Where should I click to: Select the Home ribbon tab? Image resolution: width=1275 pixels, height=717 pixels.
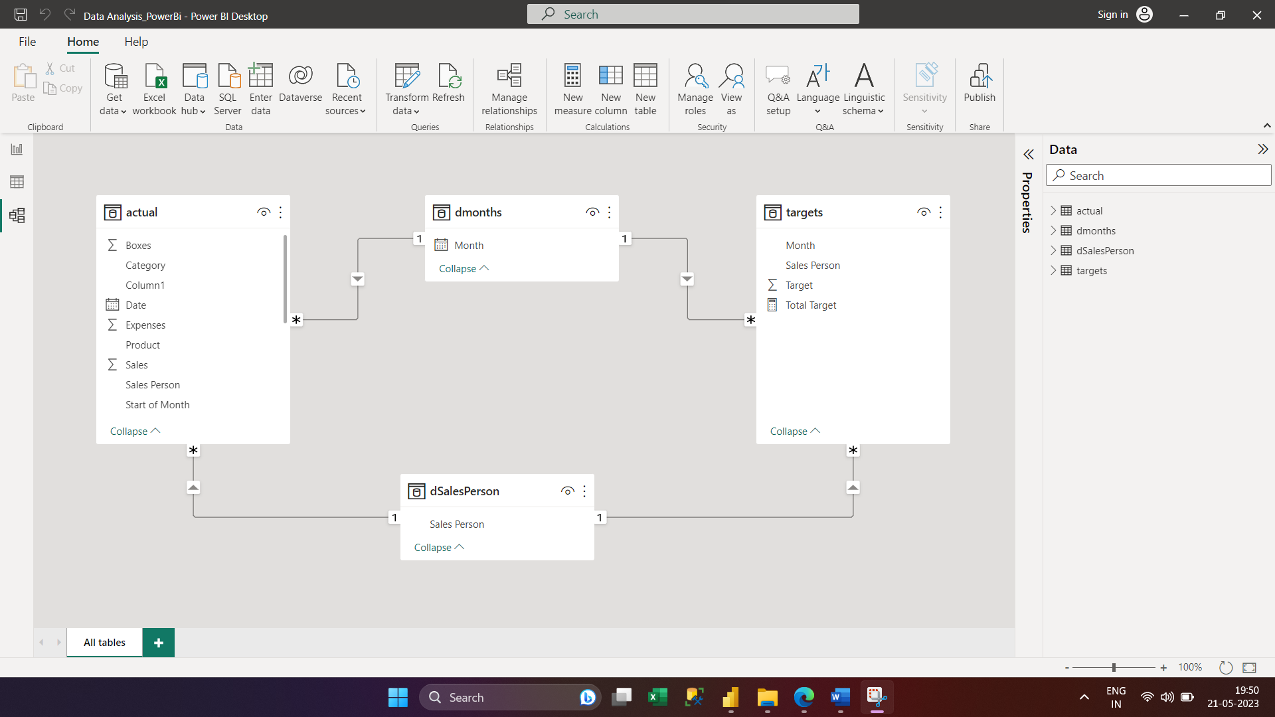(x=82, y=41)
